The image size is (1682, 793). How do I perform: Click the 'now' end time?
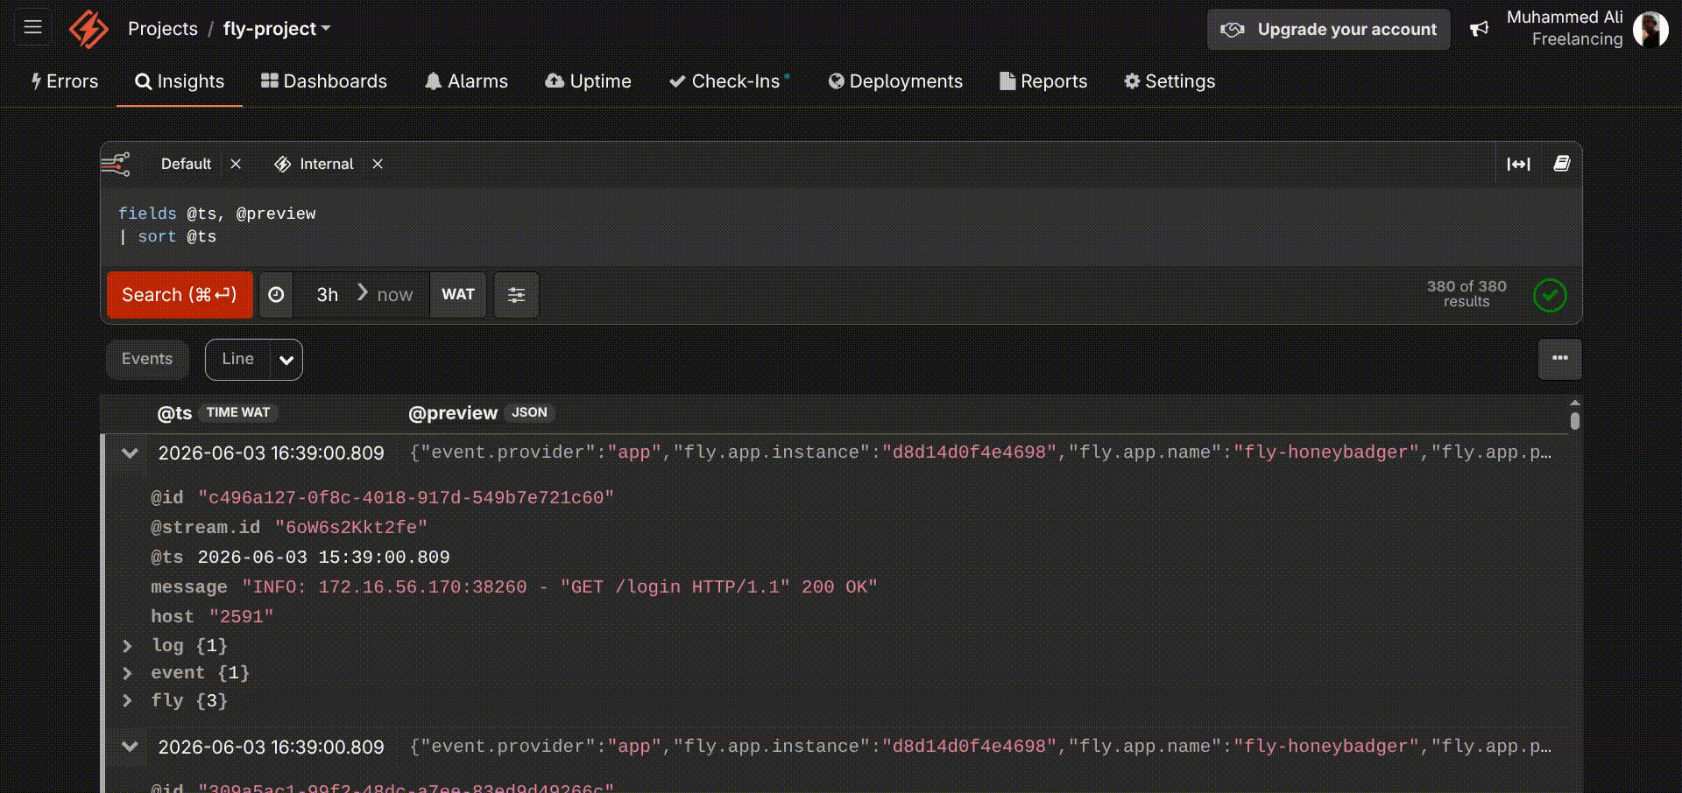(x=394, y=295)
